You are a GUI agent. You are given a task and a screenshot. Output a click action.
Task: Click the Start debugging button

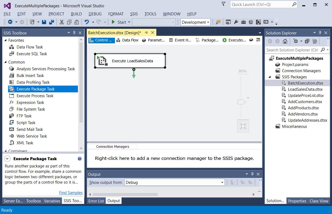click(119, 22)
